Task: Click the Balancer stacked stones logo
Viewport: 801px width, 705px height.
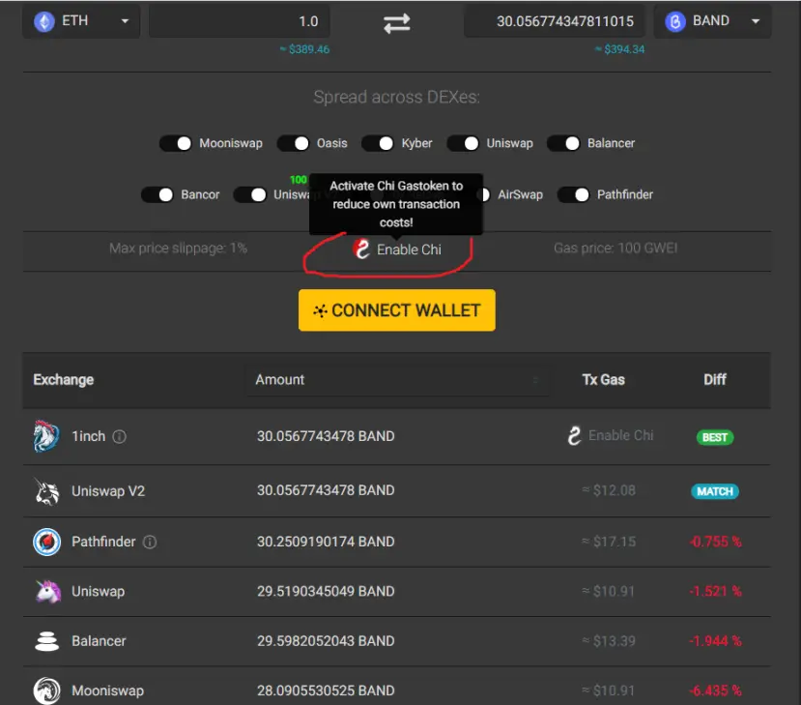Action: (x=46, y=641)
